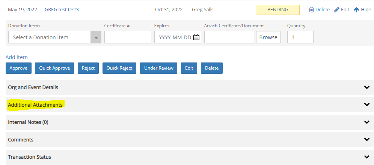Click the Add Item link

click(17, 57)
